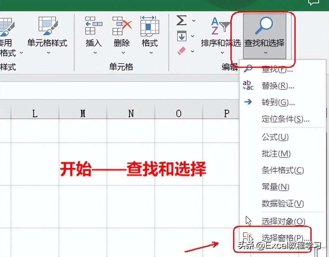Click the Selection Pane icon
The height and width of the screenshot is (257, 329).
pos(248,237)
